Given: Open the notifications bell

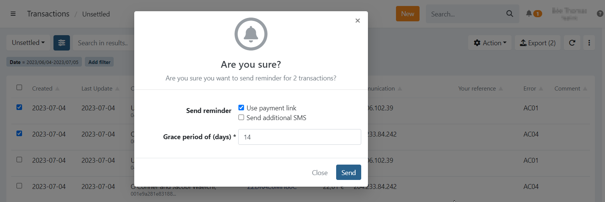Looking at the screenshot, I should 529,13.
